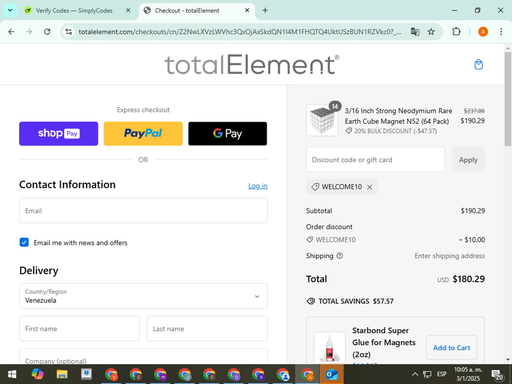
Task: Click the translate page icon in address bar
Action: (x=415, y=32)
